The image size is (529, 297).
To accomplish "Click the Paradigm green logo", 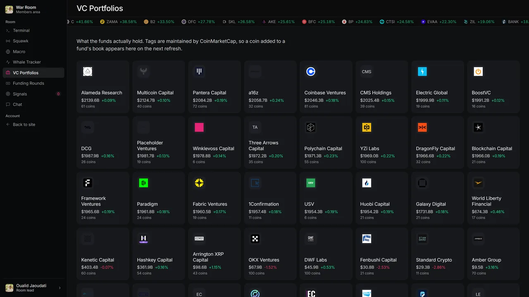I will [x=143, y=183].
